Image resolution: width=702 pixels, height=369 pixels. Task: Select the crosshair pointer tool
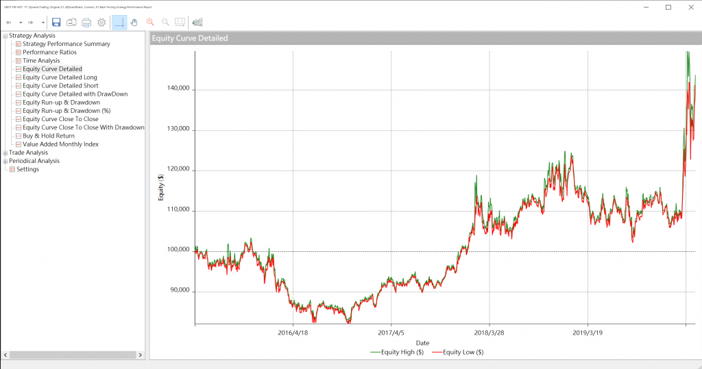pyautogui.click(x=119, y=23)
